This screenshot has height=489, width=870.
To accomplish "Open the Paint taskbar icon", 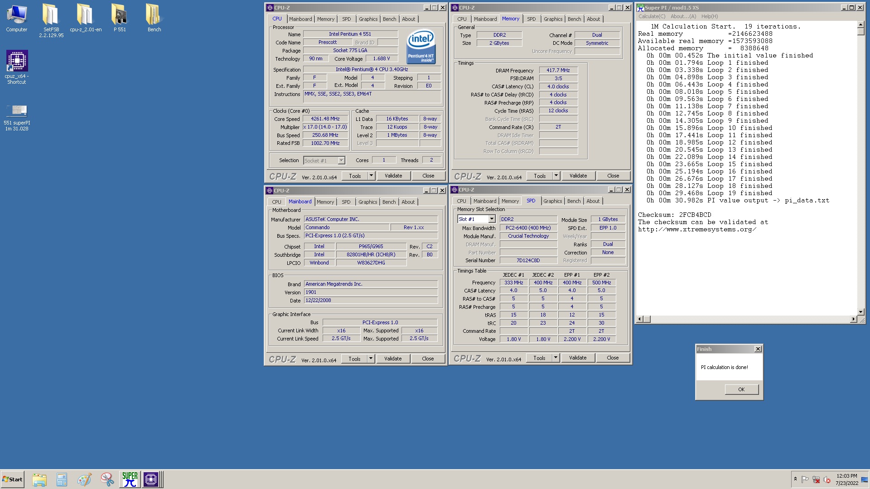I will (84, 479).
